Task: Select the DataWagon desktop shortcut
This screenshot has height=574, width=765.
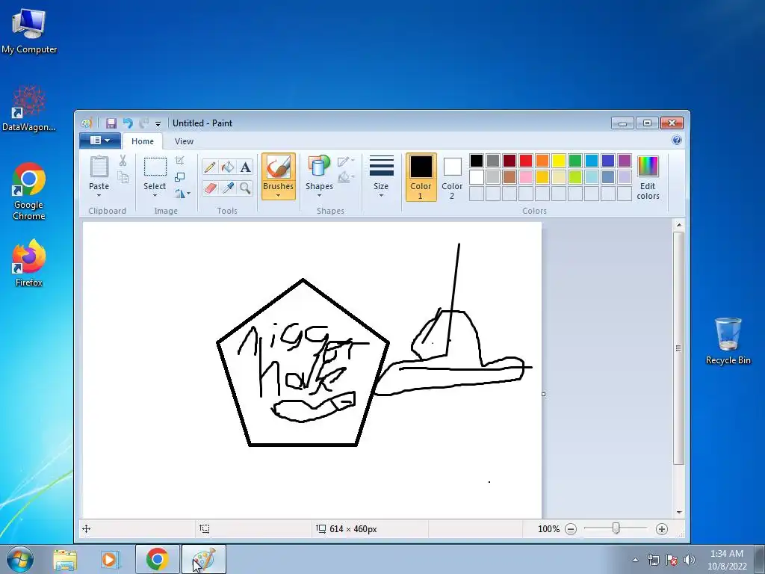Action: (29, 108)
